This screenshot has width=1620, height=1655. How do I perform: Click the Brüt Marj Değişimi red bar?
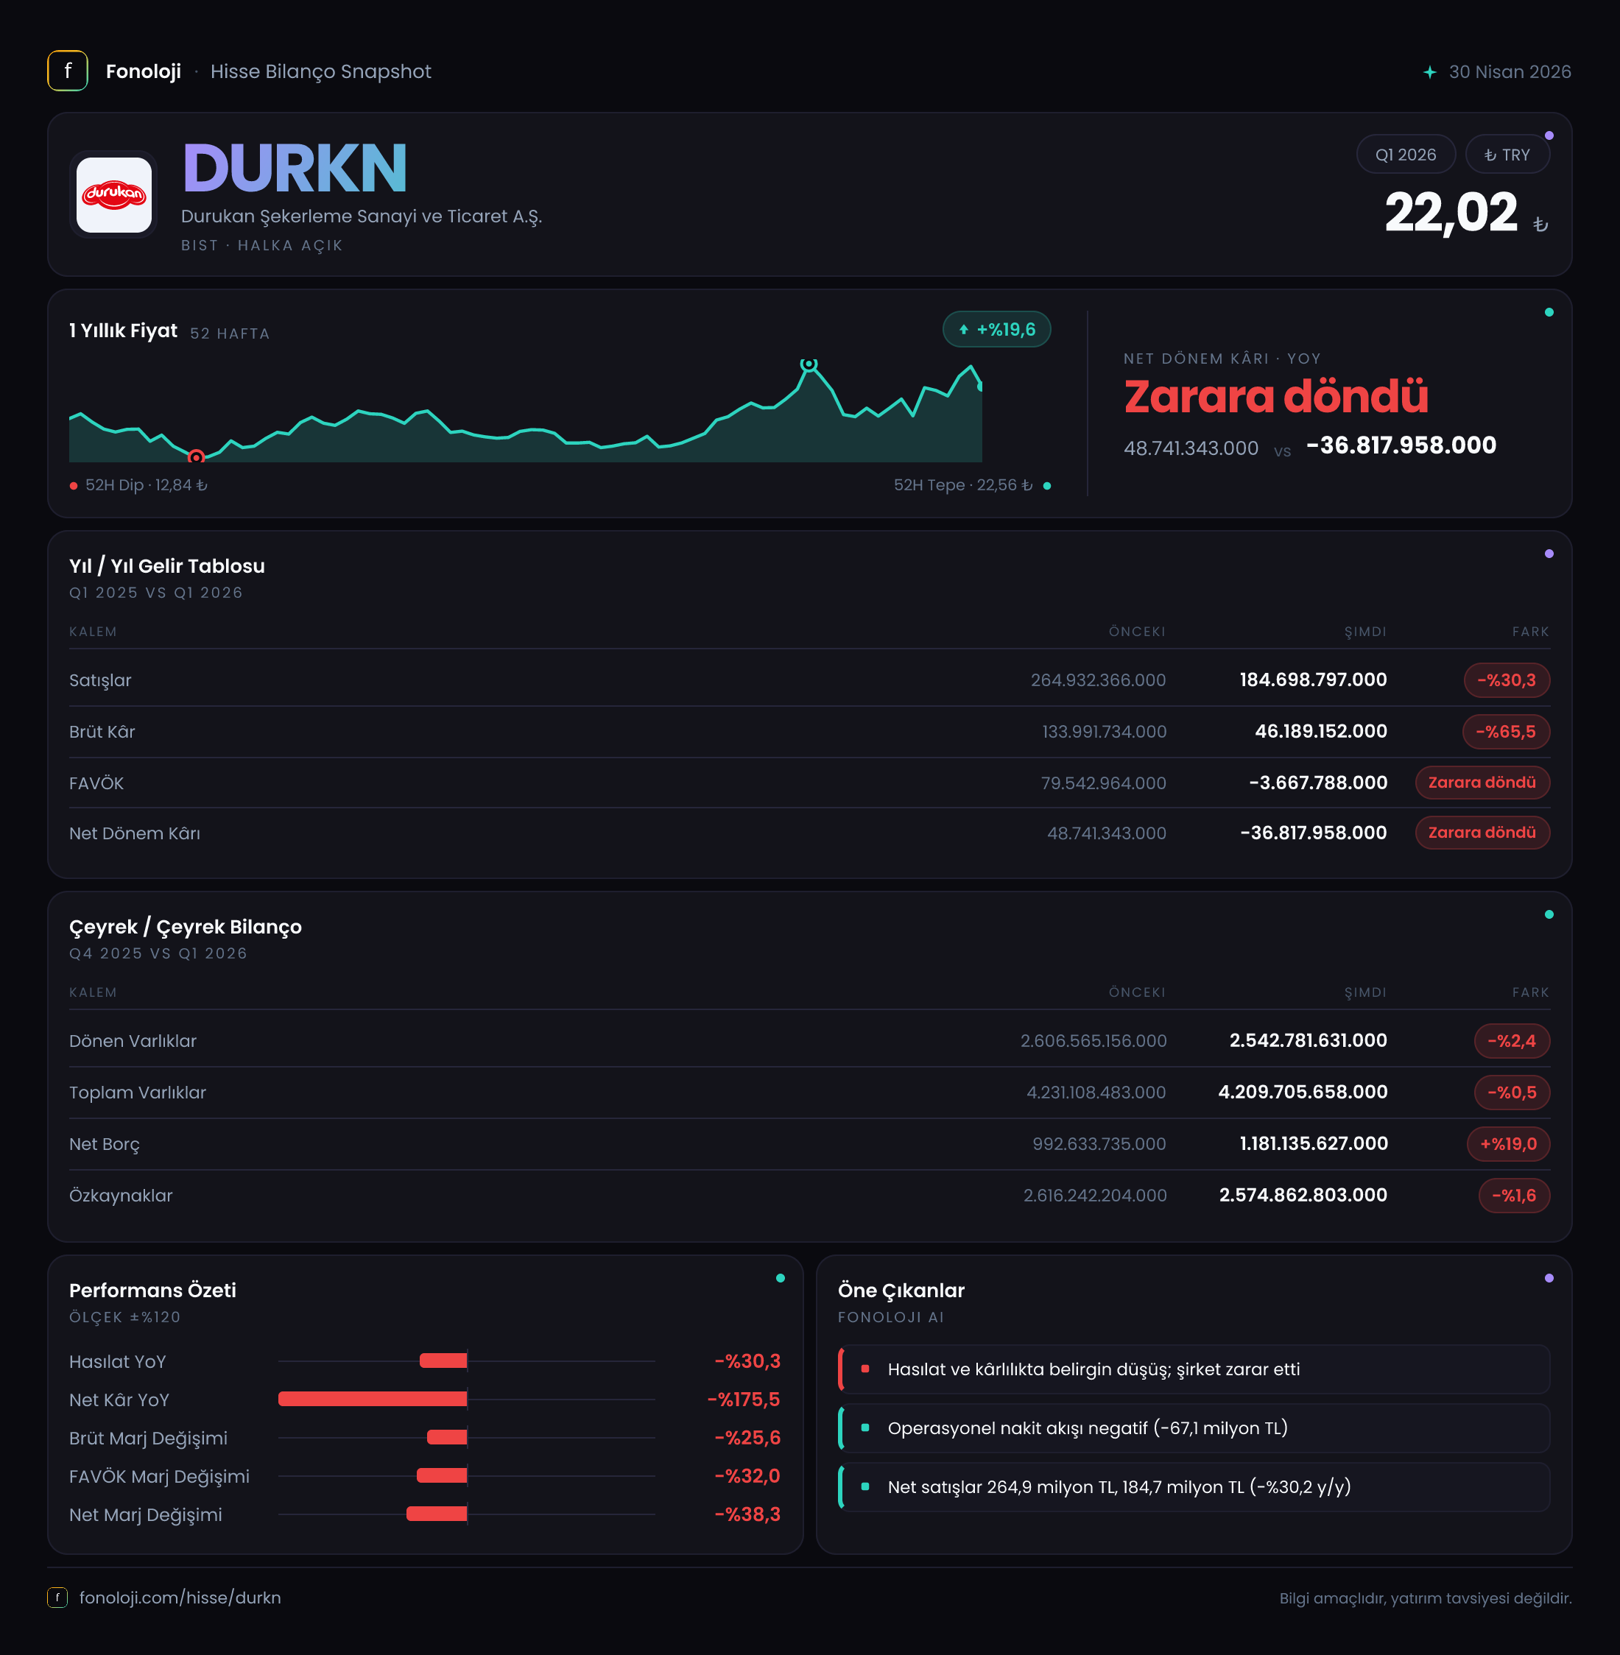coord(447,1437)
